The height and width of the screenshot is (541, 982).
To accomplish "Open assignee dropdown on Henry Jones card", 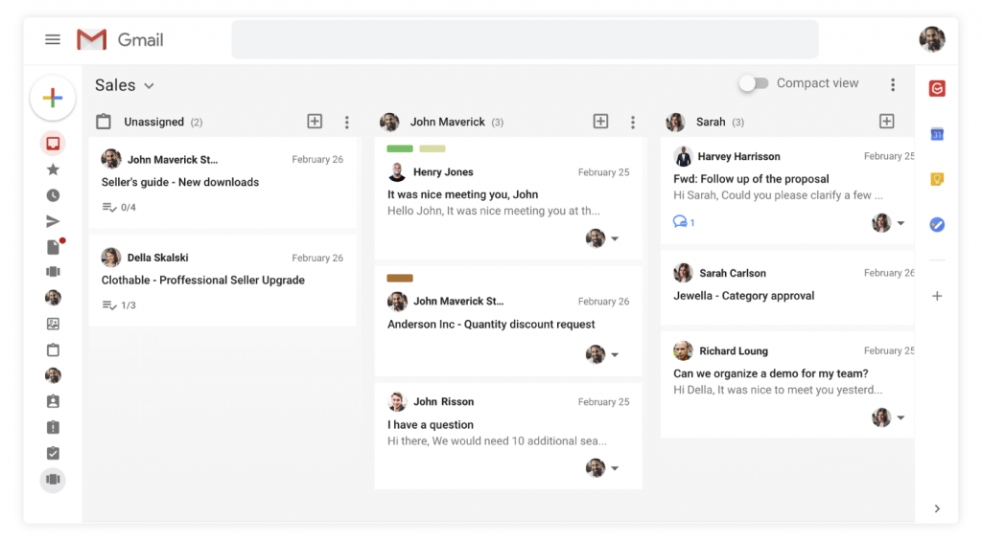I will (615, 238).
